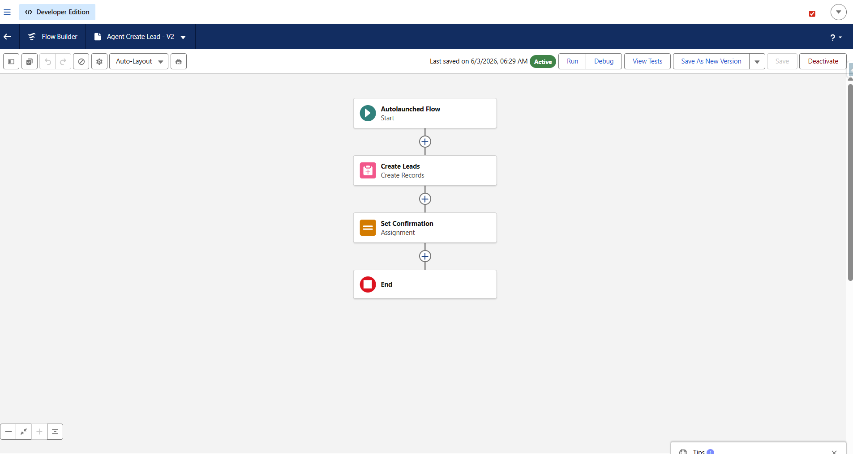This screenshot has height=454, width=853.
Task: Click the Last saved timestamp text
Action: (479, 61)
